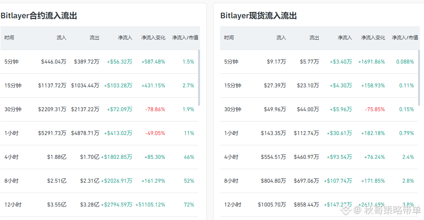Select the $49.96万 spot inflow cell

[x=275, y=109]
